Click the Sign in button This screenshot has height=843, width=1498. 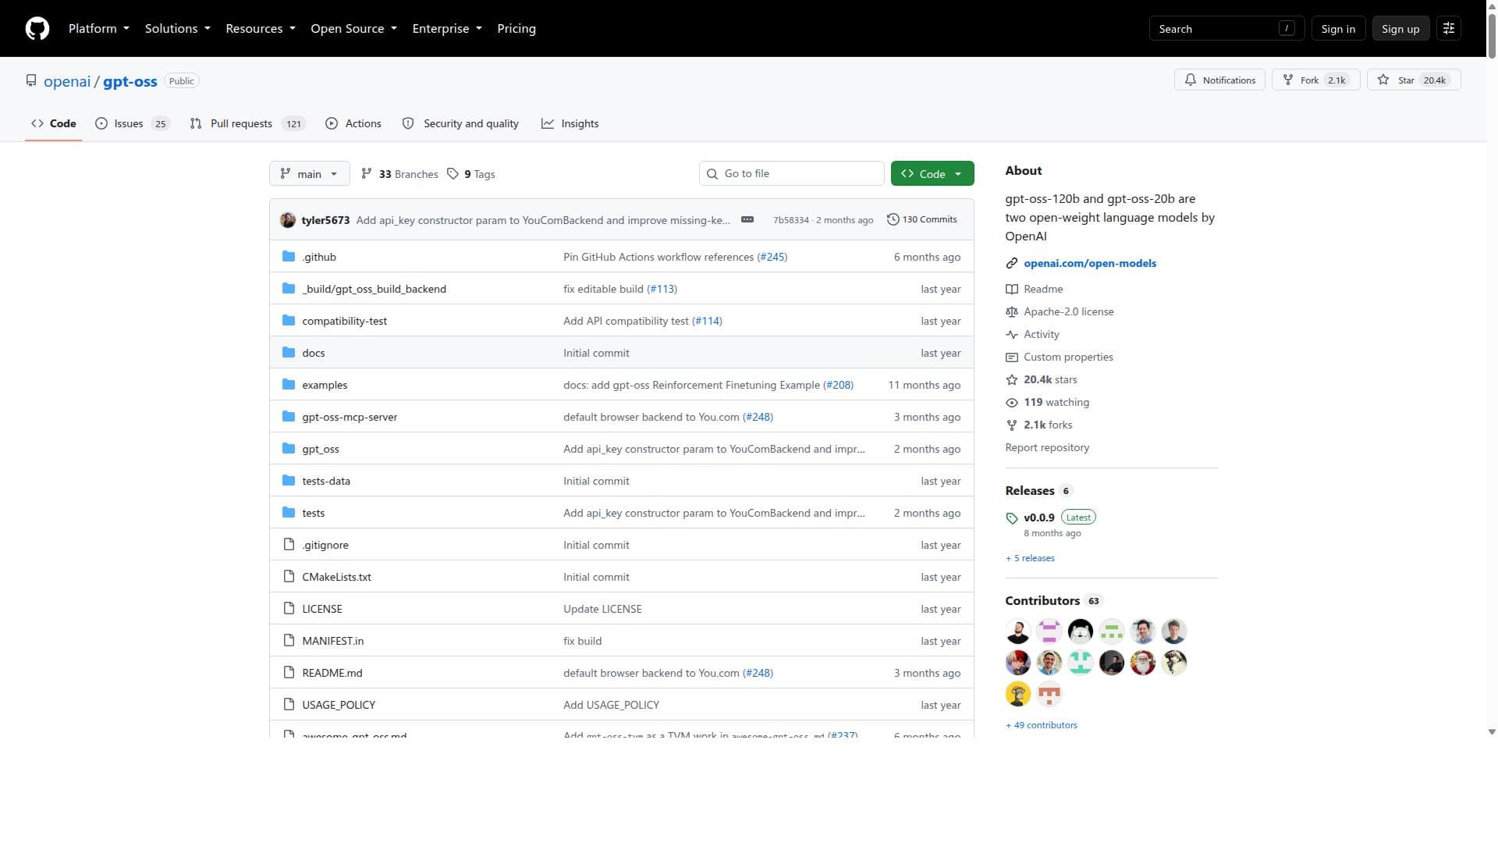coord(1338,28)
